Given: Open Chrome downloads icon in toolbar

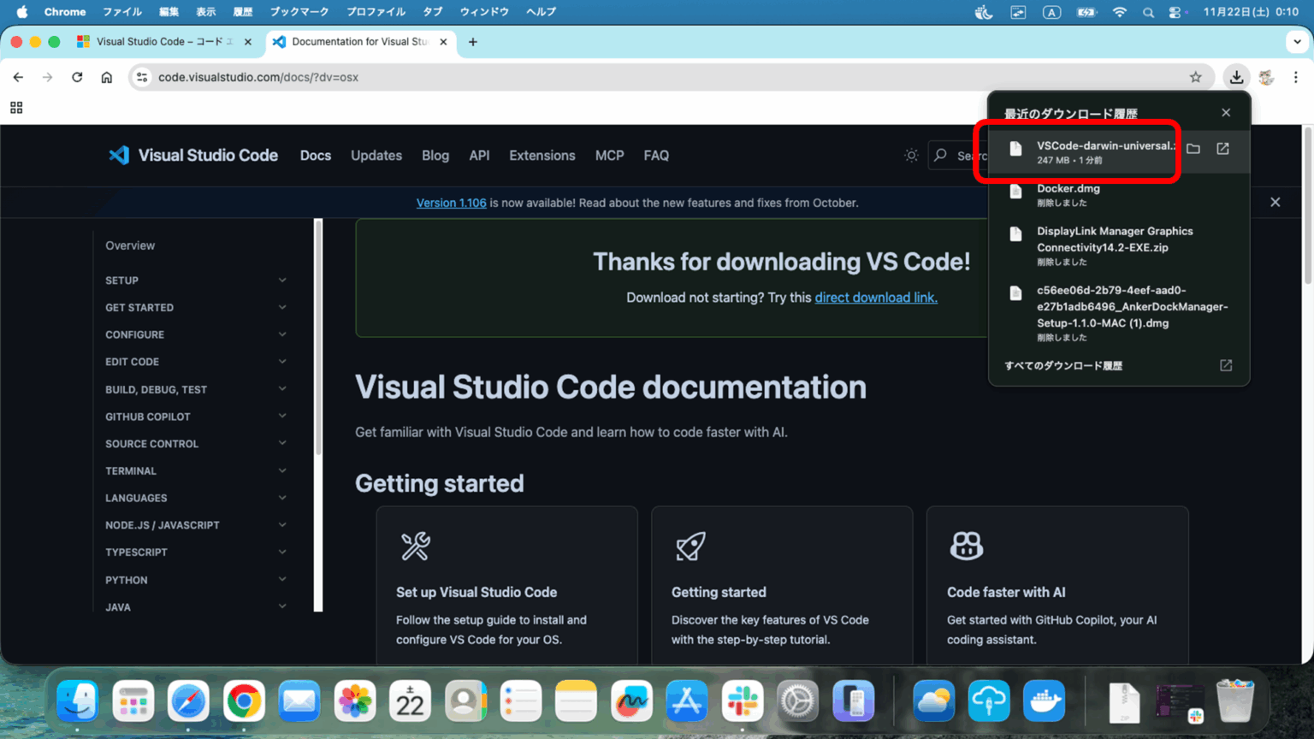Looking at the screenshot, I should tap(1236, 77).
